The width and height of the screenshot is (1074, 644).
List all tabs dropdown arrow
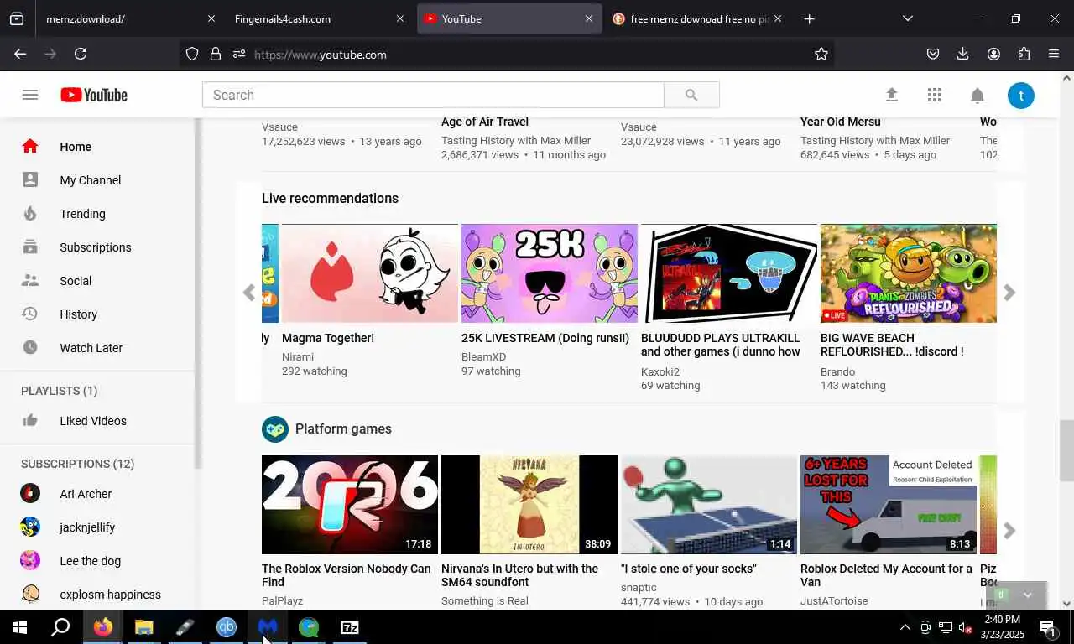tap(907, 18)
